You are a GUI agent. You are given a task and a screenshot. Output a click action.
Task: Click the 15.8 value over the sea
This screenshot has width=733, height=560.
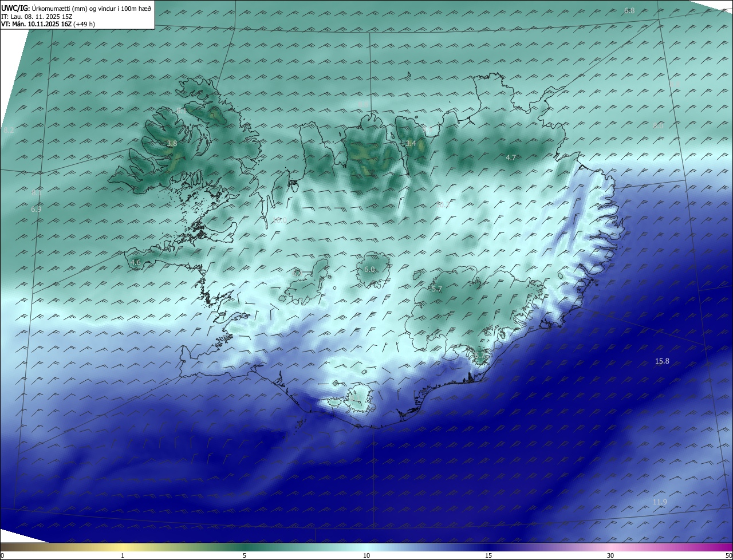(x=662, y=361)
